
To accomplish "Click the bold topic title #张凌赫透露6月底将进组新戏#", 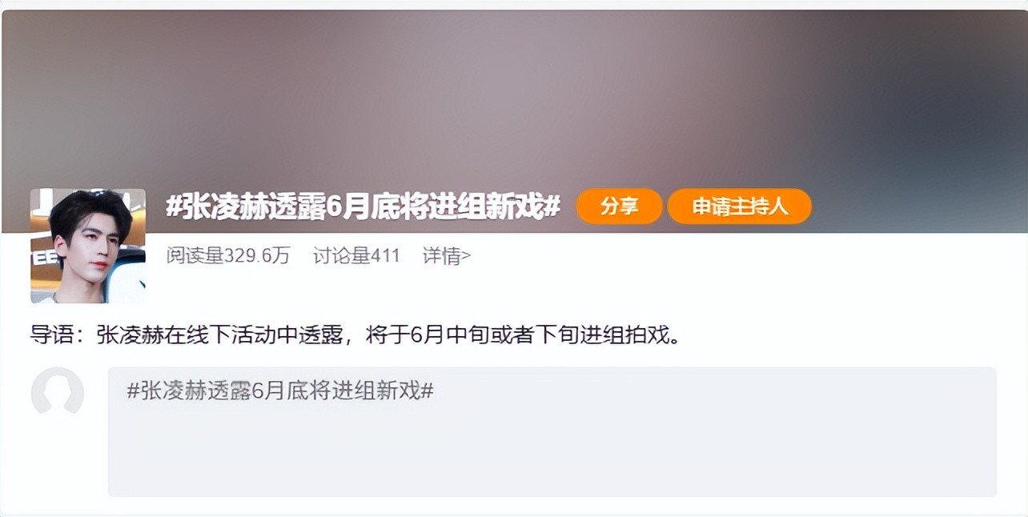I will [x=363, y=206].
